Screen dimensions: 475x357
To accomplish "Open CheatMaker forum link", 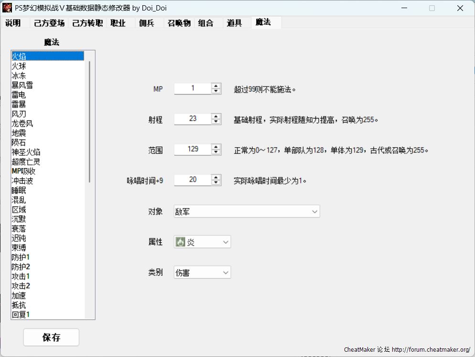I will (x=431, y=350).
